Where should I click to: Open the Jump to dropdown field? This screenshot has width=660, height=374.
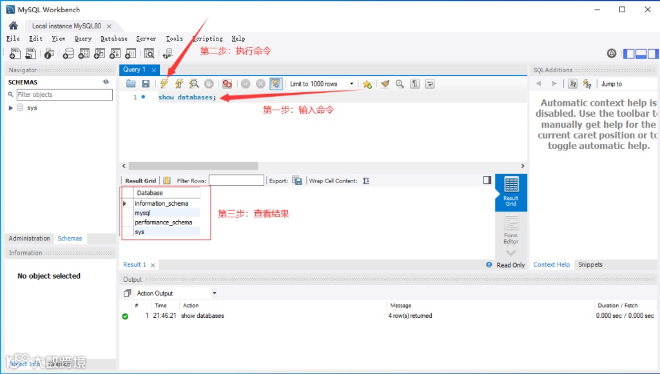coord(629,84)
